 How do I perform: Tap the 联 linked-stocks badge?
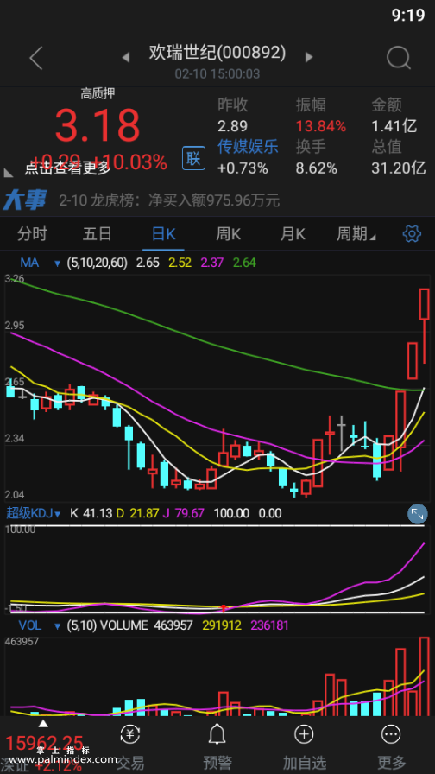194,158
